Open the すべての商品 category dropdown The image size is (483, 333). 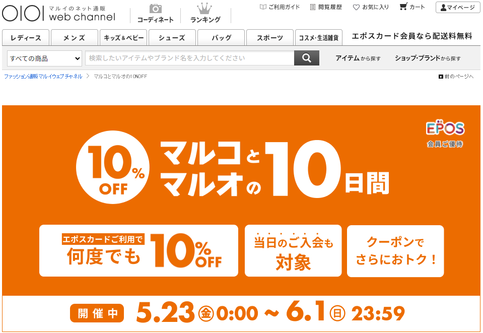coord(44,58)
